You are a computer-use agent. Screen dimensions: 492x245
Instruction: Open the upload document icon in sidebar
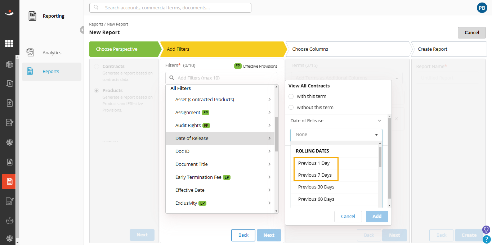(x=9, y=103)
